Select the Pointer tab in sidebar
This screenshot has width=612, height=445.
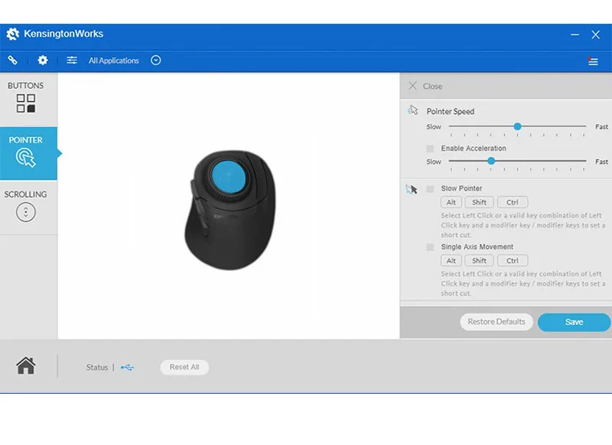[x=28, y=153]
